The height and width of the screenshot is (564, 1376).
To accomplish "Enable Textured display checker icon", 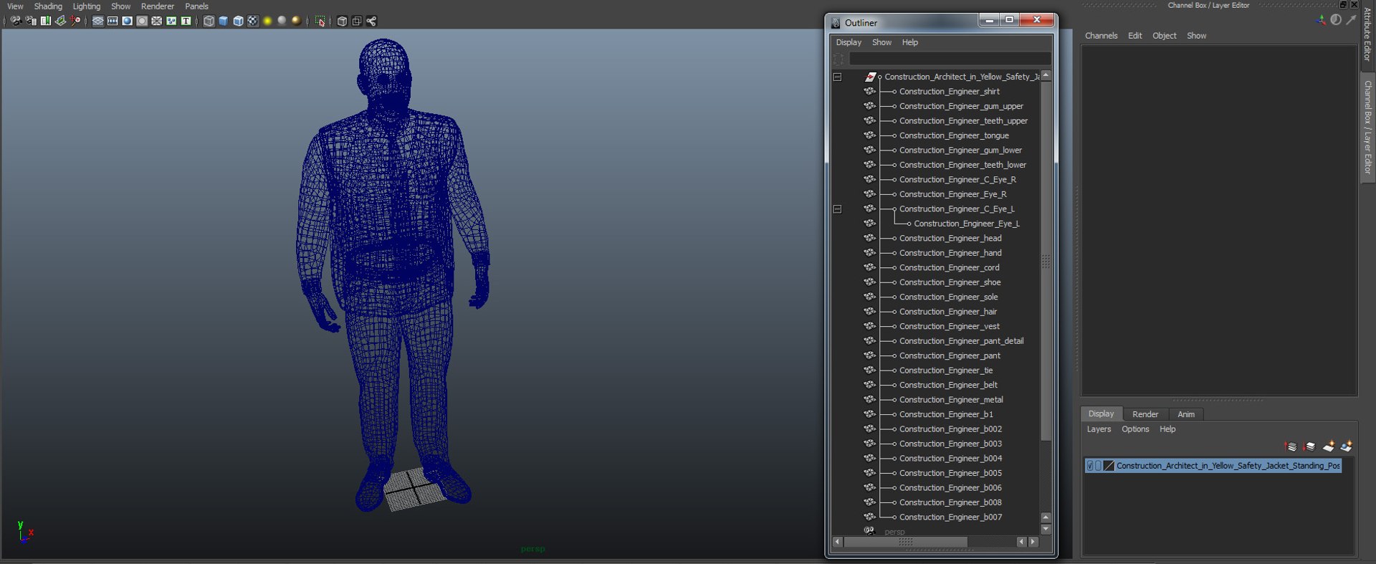I will point(253,21).
